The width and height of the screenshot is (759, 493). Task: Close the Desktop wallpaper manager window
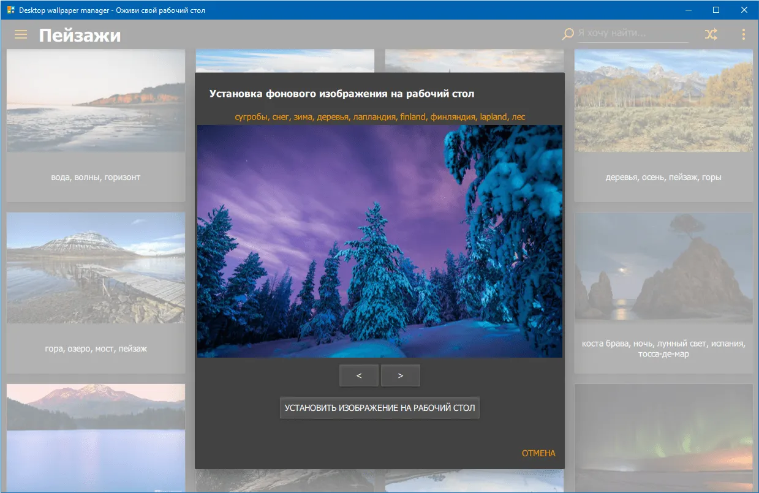click(744, 10)
